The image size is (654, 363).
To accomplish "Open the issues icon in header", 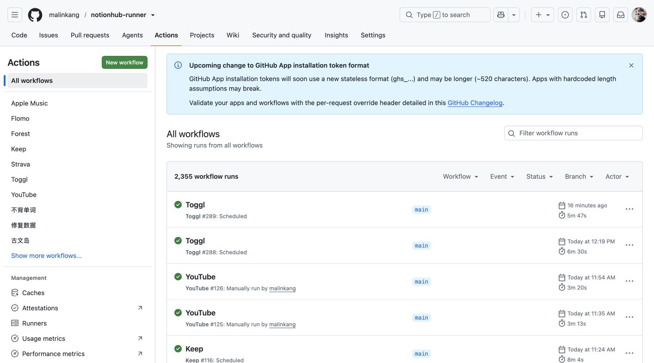I will pos(565,15).
